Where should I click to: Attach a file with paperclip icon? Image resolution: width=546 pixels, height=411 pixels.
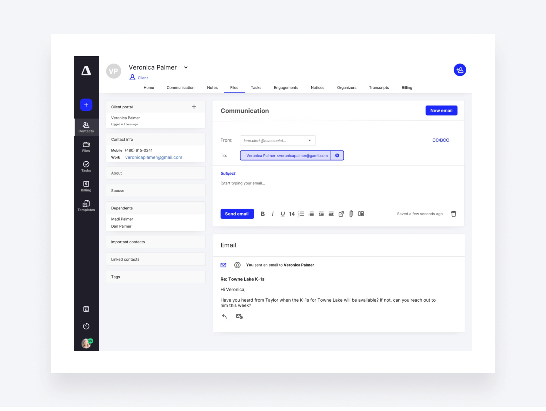(x=351, y=214)
